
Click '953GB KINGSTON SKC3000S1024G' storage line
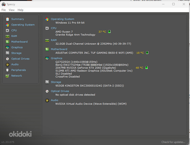90,86
